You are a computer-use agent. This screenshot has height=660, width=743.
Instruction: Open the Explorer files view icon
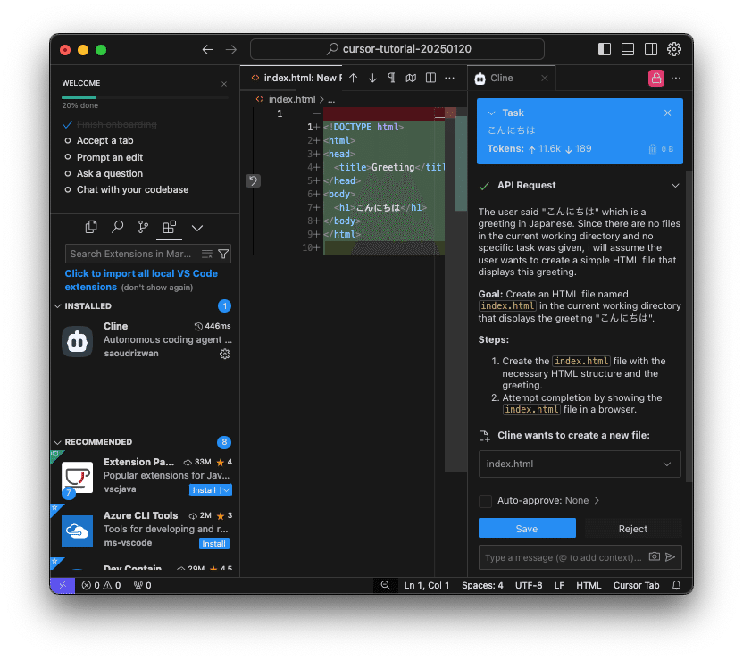coord(91,228)
